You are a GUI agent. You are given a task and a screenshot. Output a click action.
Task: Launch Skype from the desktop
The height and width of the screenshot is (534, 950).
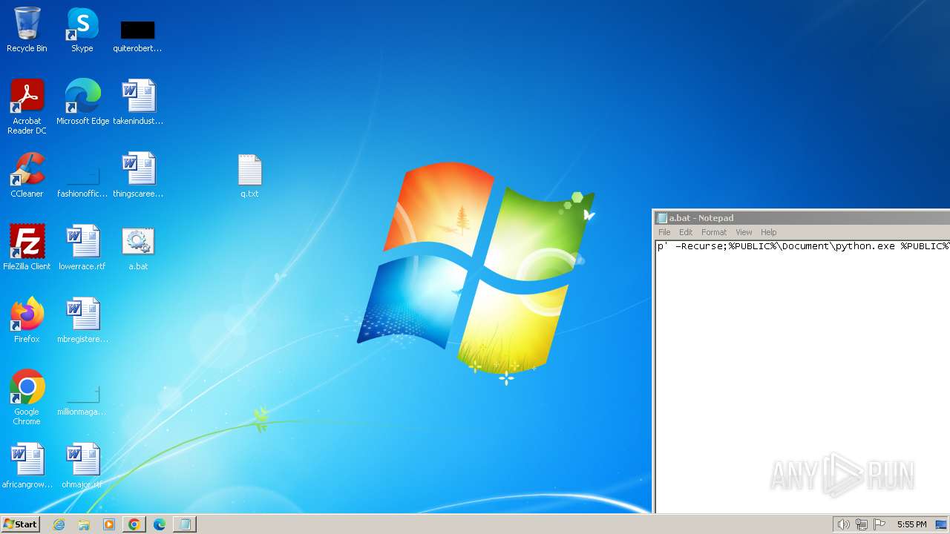click(82, 30)
